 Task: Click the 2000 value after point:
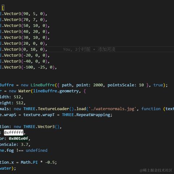click(98, 85)
